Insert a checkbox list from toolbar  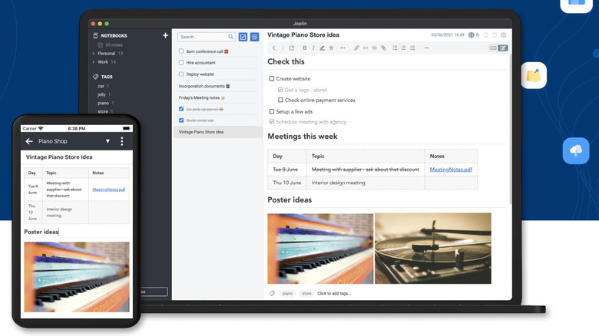point(413,48)
